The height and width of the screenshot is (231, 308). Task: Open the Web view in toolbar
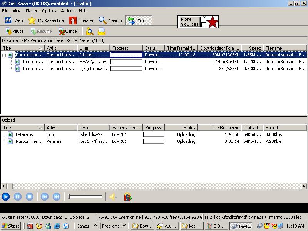[x=14, y=20]
